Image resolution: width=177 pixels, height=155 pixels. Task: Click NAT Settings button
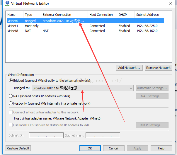click(x=152, y=96)
